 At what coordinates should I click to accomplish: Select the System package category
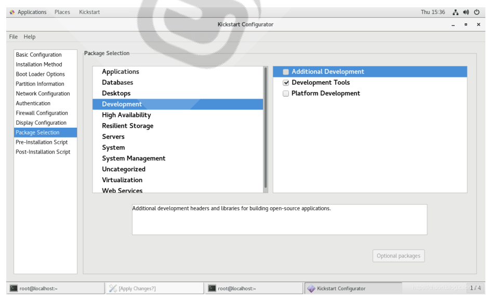(178, 147)
